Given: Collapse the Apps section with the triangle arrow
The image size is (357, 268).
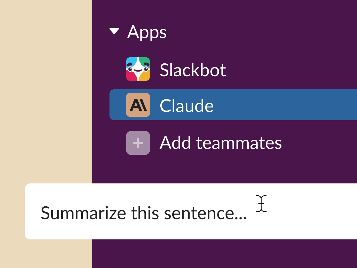Looking at the screenshot, I should click(114, 31).
